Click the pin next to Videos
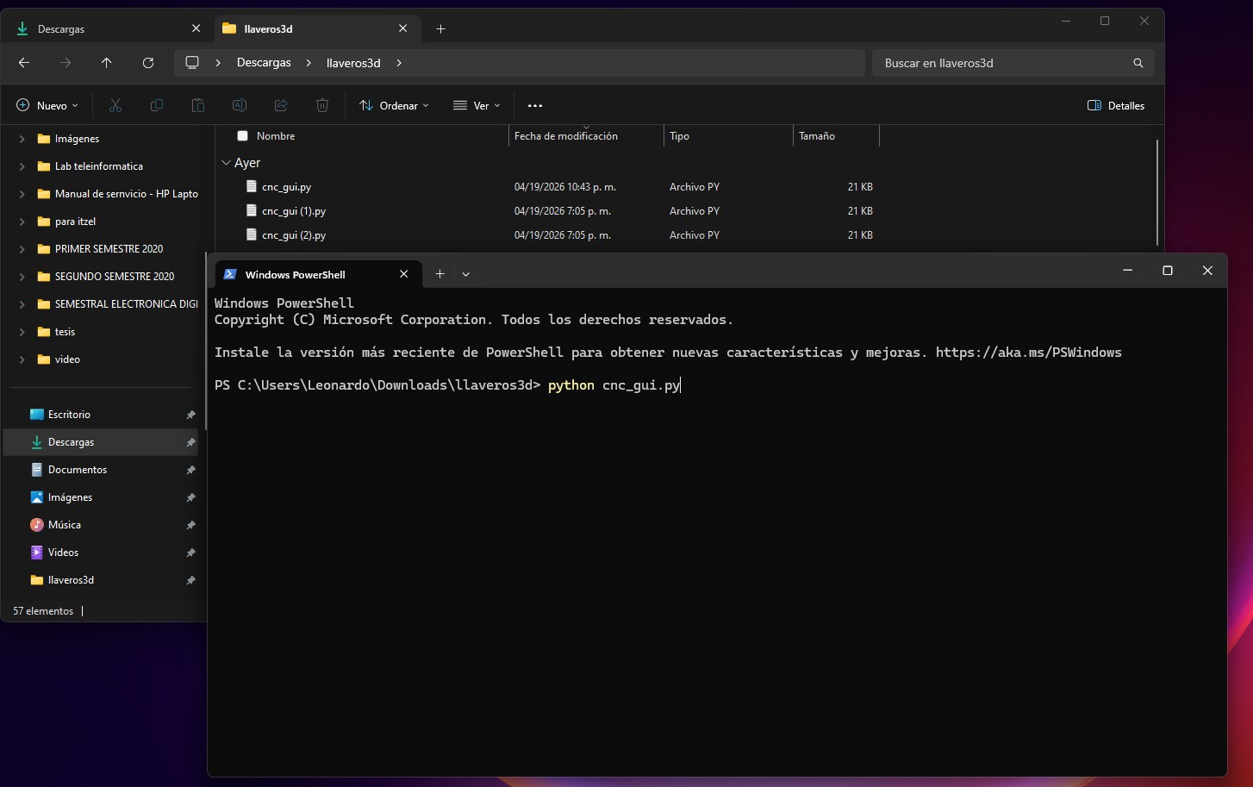The width and height of the screenshot is (1253, 787). 190,553
